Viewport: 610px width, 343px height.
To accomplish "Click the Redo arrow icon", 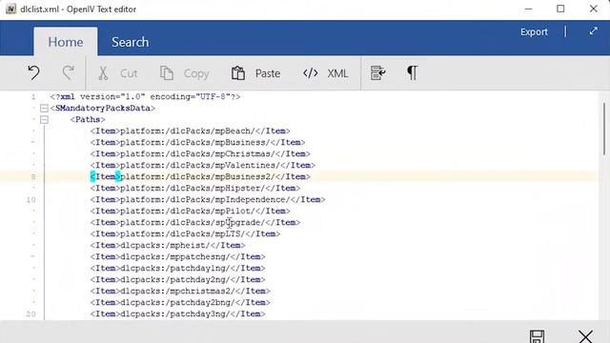I will tap(69, 72).
